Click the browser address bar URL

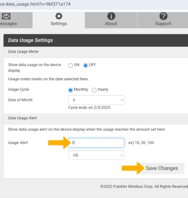[x=35, y=4]
